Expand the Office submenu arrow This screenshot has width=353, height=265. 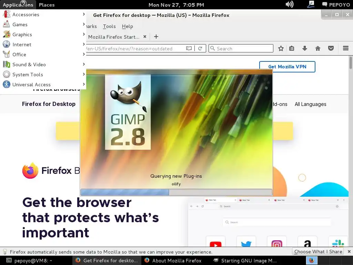pyautogui.click(x=84, y=54)
